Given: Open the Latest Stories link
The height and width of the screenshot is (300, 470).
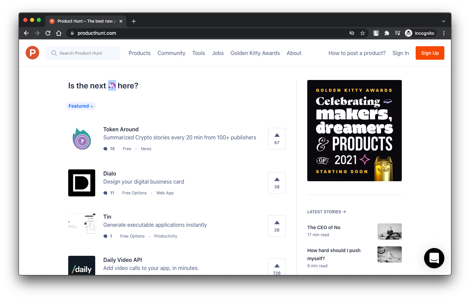Looking at the screenshot, I should tap(327, 212).
